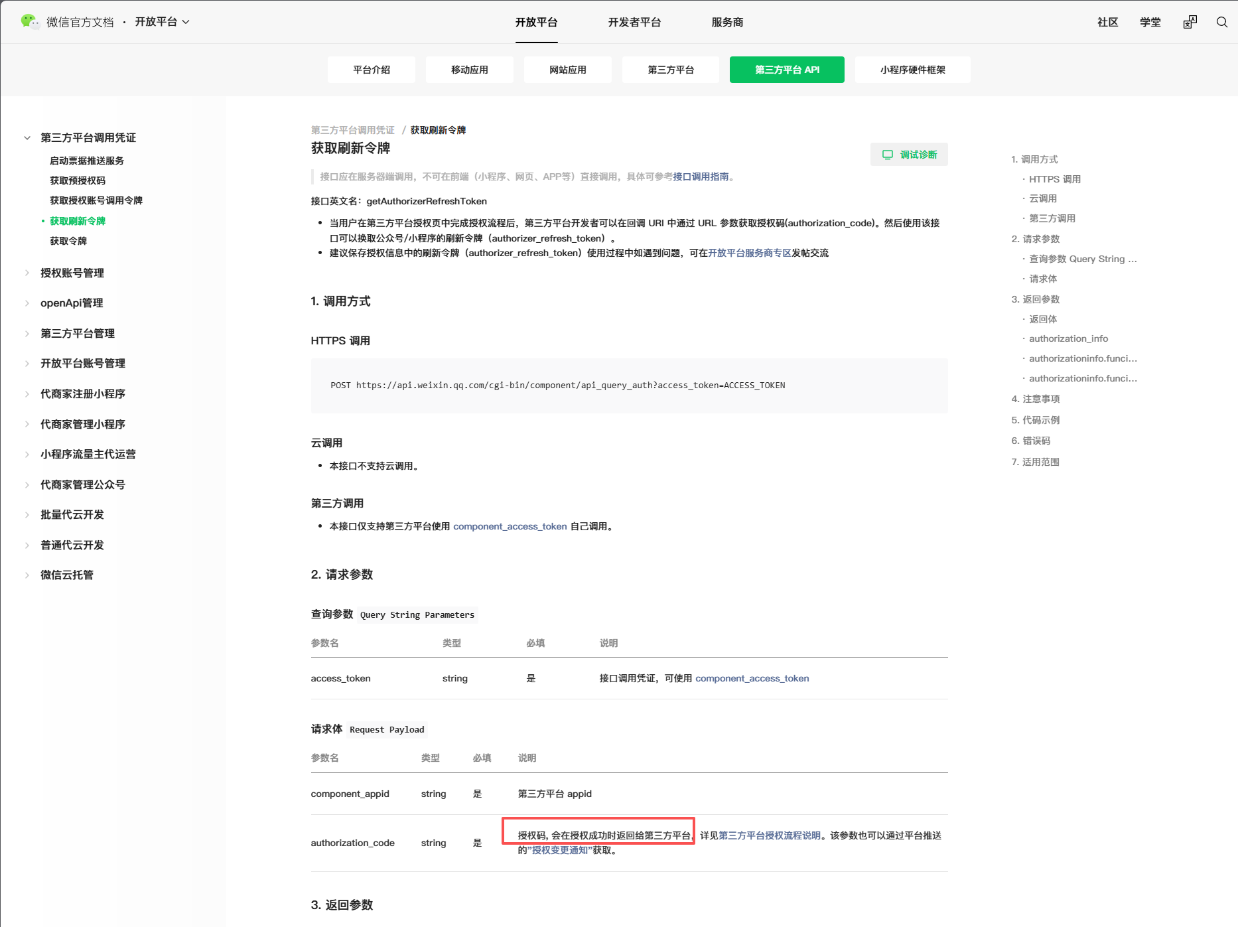The image size is (1238, 927).
Task: Select the 移动应用 sub-tab
Action: [x=470, y=70]
